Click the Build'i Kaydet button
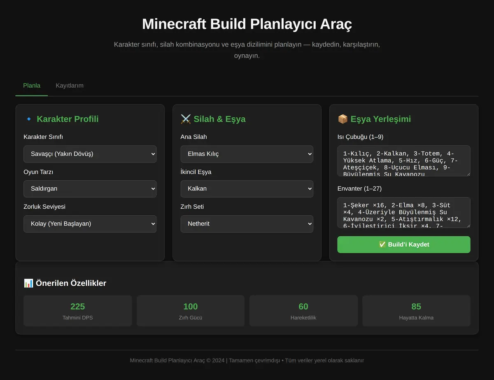Viewport: 494px width, 380px height. point(404,245)
